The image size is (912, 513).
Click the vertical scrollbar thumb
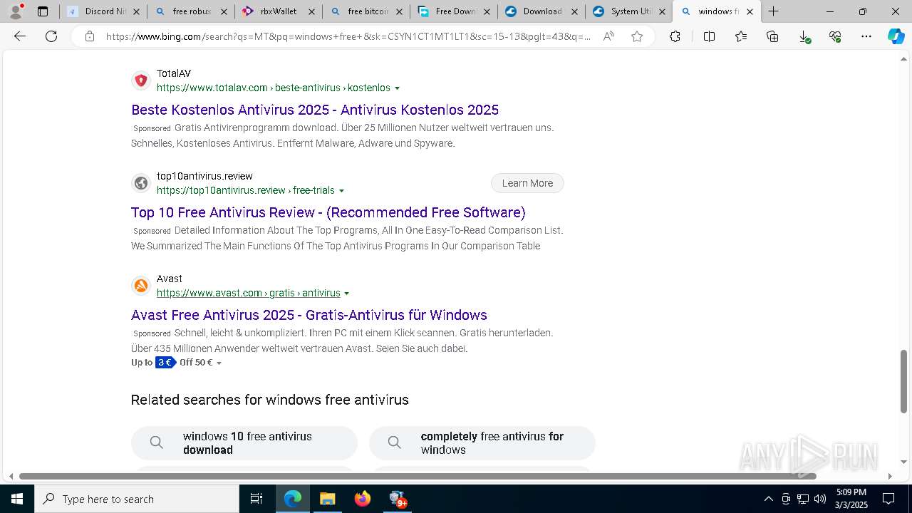pyautogui.click(x=904, y=381)
